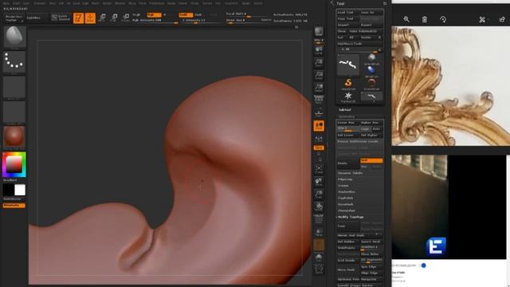
Task: Toggle the Zadd button
Action: [x=186, y=15]
